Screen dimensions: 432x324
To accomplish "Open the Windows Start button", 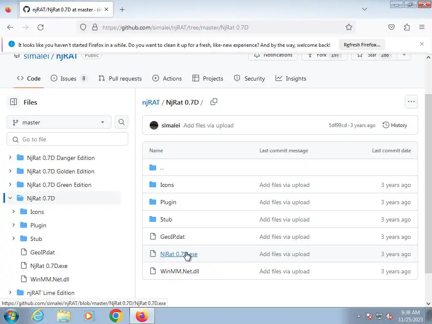I will click(11, 316).
